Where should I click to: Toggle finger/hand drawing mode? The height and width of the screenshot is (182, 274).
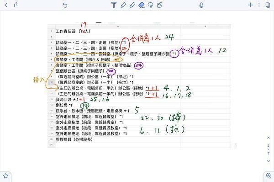pyautogui.click(x=159, y=5)
